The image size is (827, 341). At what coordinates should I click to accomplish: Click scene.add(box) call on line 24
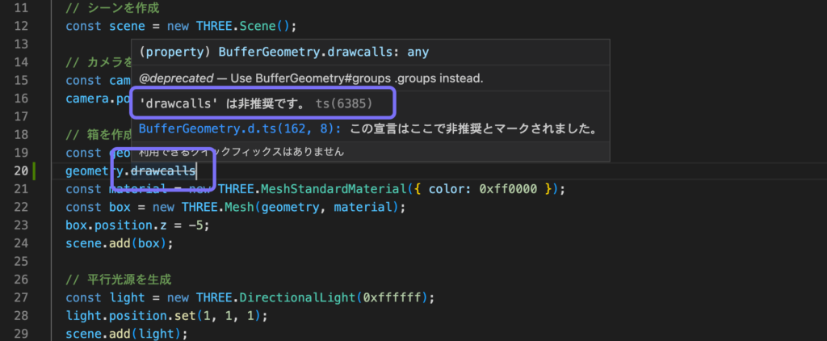[x=119, y=242]
